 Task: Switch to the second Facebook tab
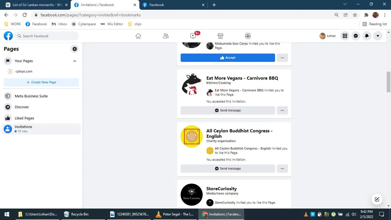pyautogui.click(x=173, y=5)
